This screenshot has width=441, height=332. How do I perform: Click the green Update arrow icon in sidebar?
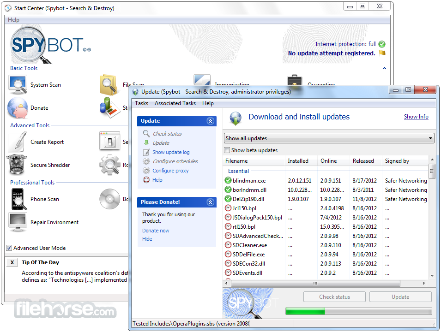coord(146,142)
